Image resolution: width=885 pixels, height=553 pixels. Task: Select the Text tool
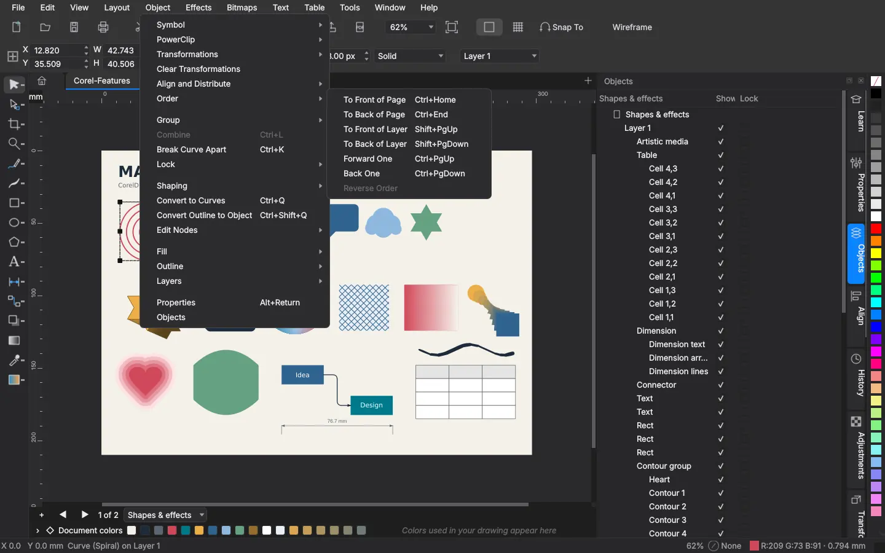tap(14, 262)
